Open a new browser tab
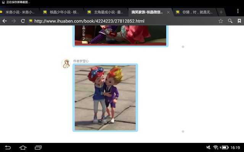The height and width of the screenshot is (152, 244). click(221, 12)
